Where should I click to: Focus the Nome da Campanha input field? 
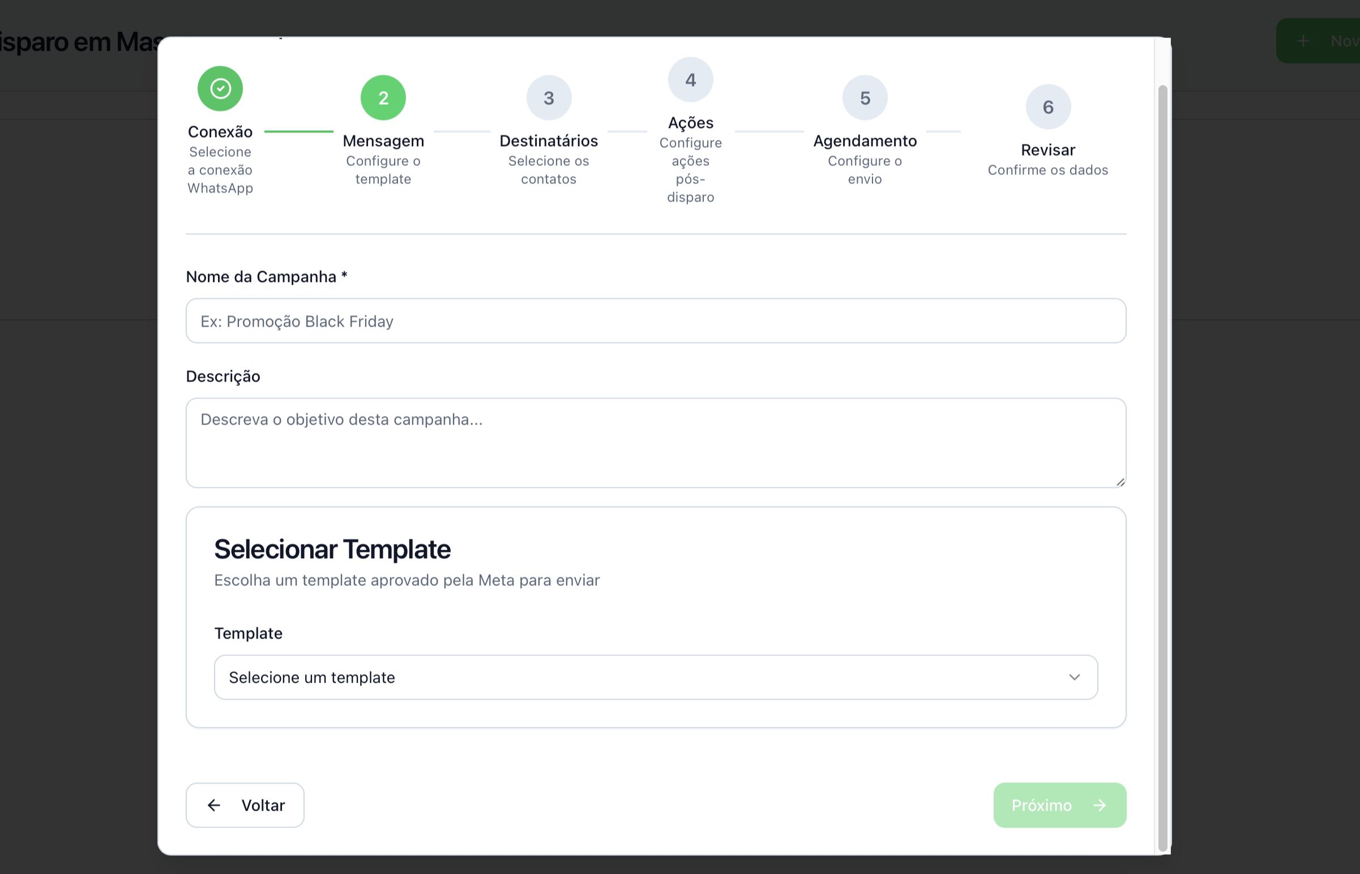coord(655,321)
